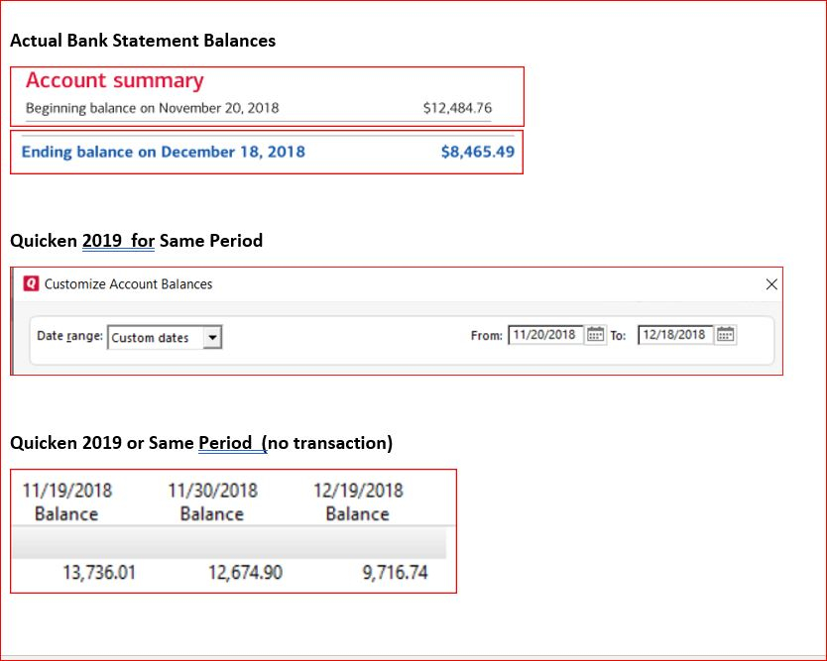Click Beginning balance on November 20, 2018 text
The width and height of the screenshot is (827, 661).
[x=152, y=108]
